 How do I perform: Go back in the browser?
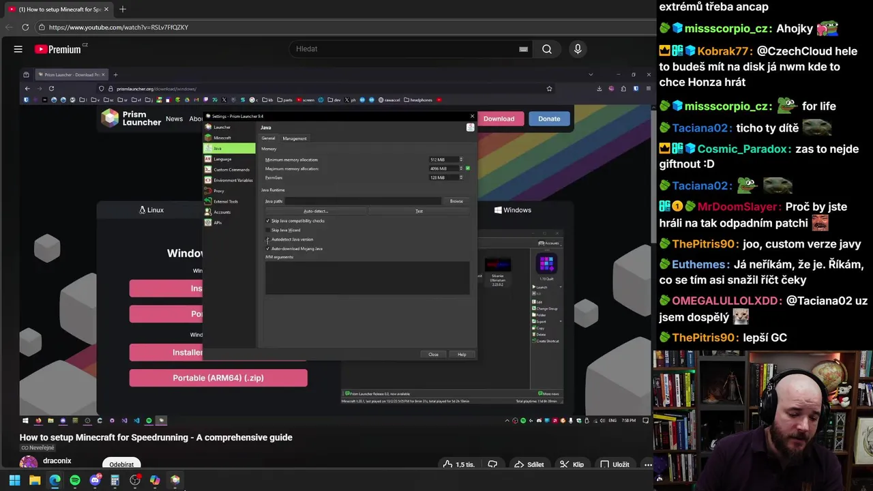click(9, 27)
